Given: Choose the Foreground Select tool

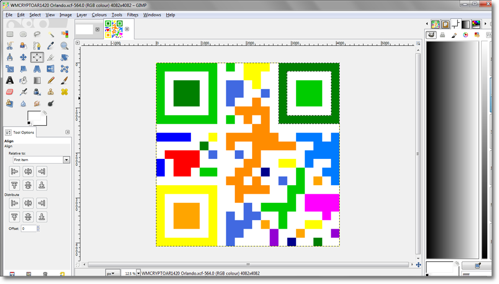Looking at the screenshot, I should (x=23, y=46).
